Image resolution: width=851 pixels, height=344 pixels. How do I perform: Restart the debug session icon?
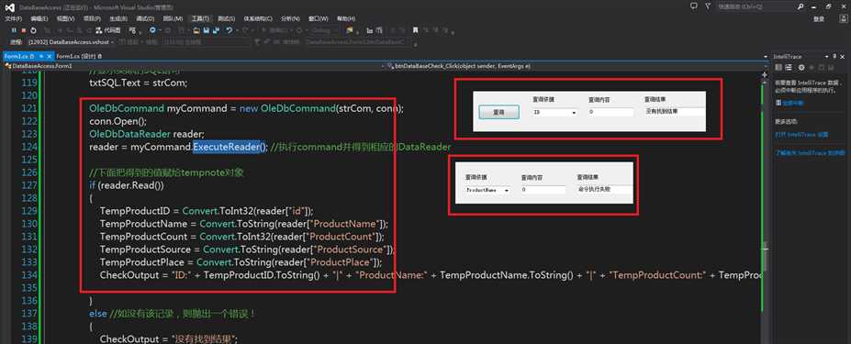pos(34,30)
